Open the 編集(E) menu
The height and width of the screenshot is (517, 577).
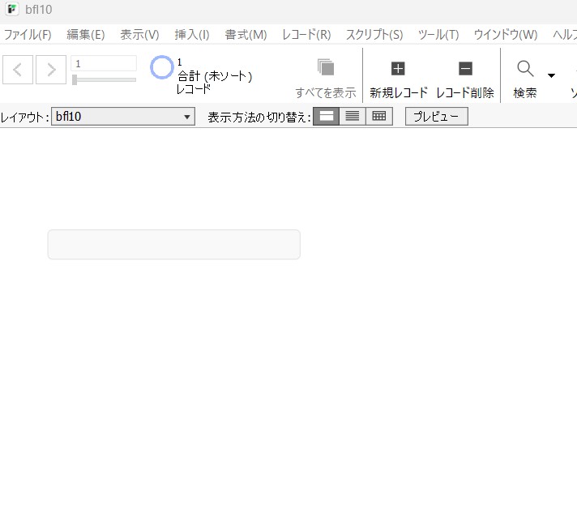click(86, 35)
